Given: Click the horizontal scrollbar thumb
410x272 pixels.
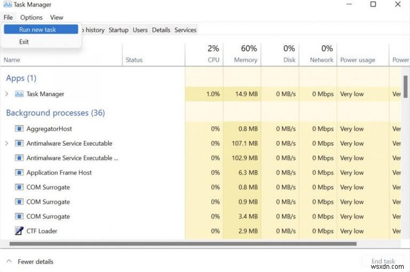Looking at the screenshot, I should tap(183, 244).
